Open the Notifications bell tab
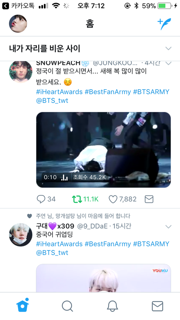 click(x=112, y=306)
